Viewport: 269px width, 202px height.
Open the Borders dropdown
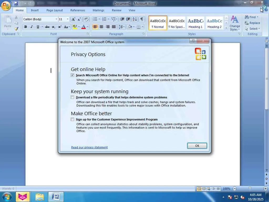point(142,27)
